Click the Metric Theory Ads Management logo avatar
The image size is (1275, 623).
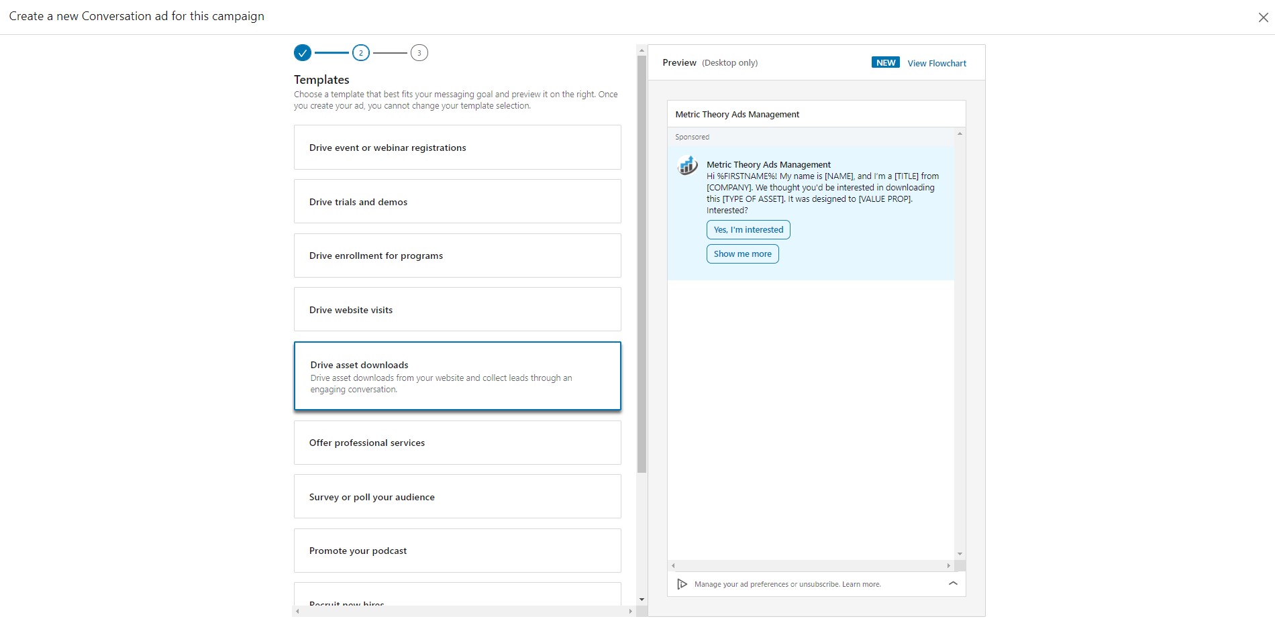(x=686, y=165)
